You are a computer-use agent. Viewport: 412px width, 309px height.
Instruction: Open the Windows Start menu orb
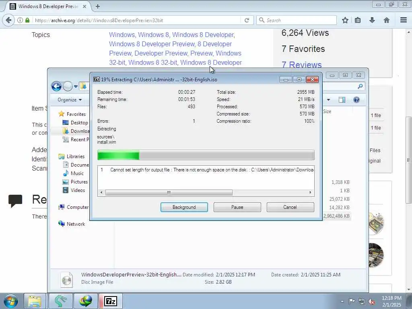click(x=10, y=301)
